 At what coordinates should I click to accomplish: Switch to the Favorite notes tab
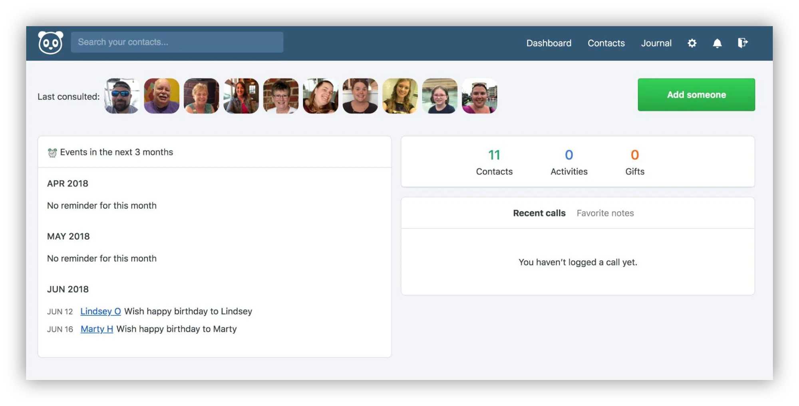[x=605, y=213]
